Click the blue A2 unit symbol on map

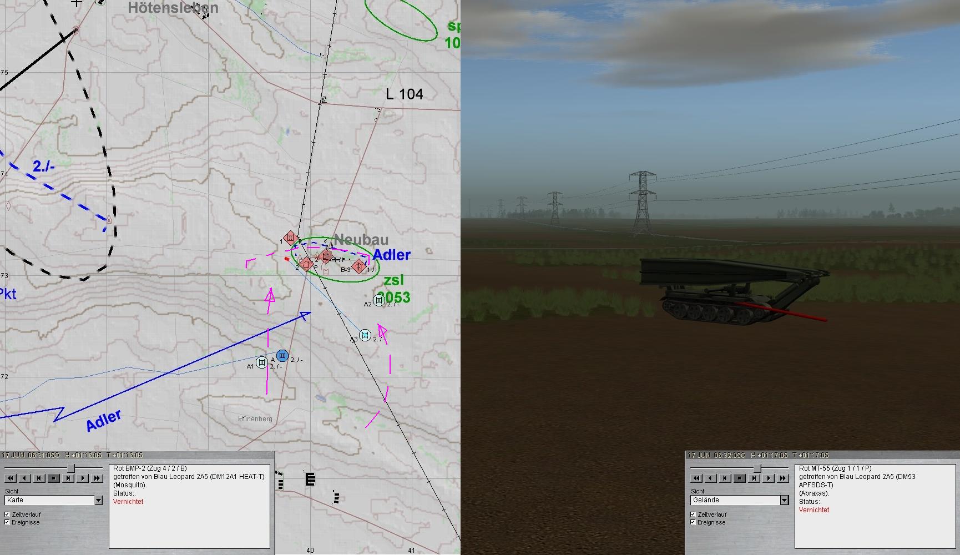point(379,300)
